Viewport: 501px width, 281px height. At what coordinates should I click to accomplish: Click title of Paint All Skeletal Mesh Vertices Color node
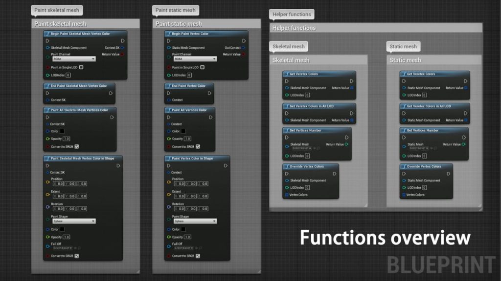(x=79, y=110)
